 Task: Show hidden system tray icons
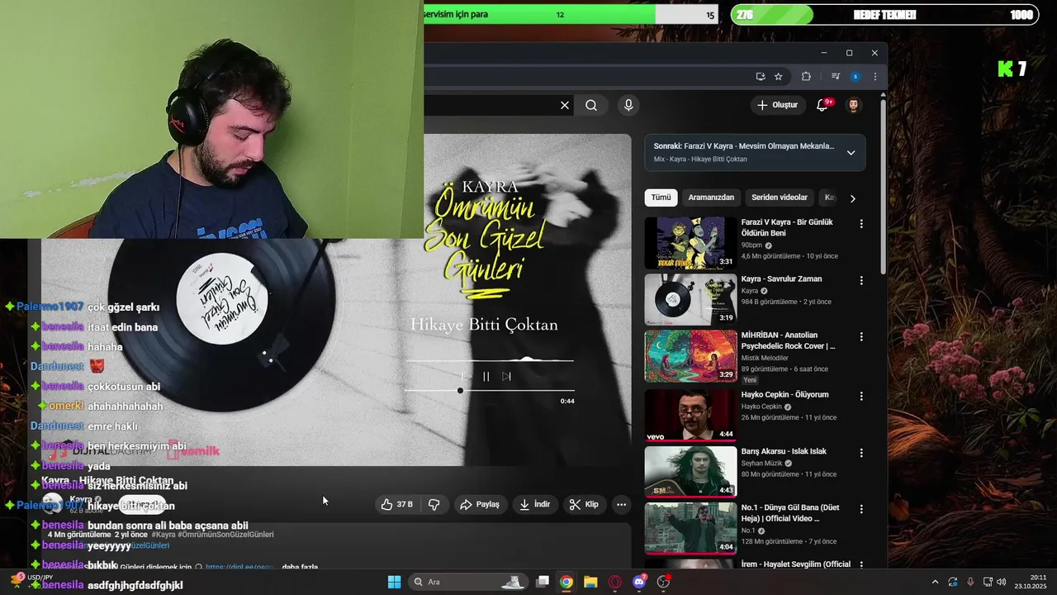pos(935,582)
